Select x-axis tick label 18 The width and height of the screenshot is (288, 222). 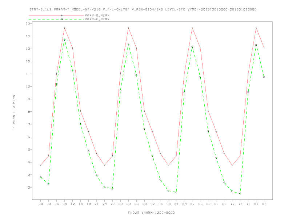point(88,204)
